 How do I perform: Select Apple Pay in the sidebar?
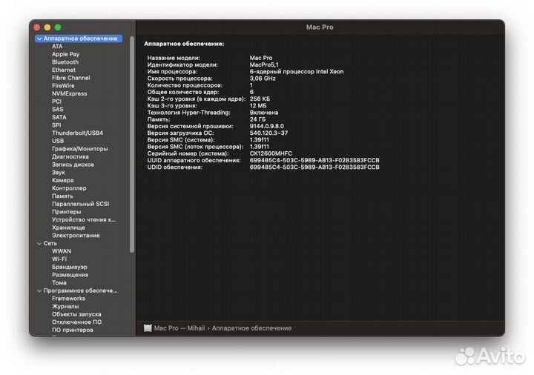point(65,54)
